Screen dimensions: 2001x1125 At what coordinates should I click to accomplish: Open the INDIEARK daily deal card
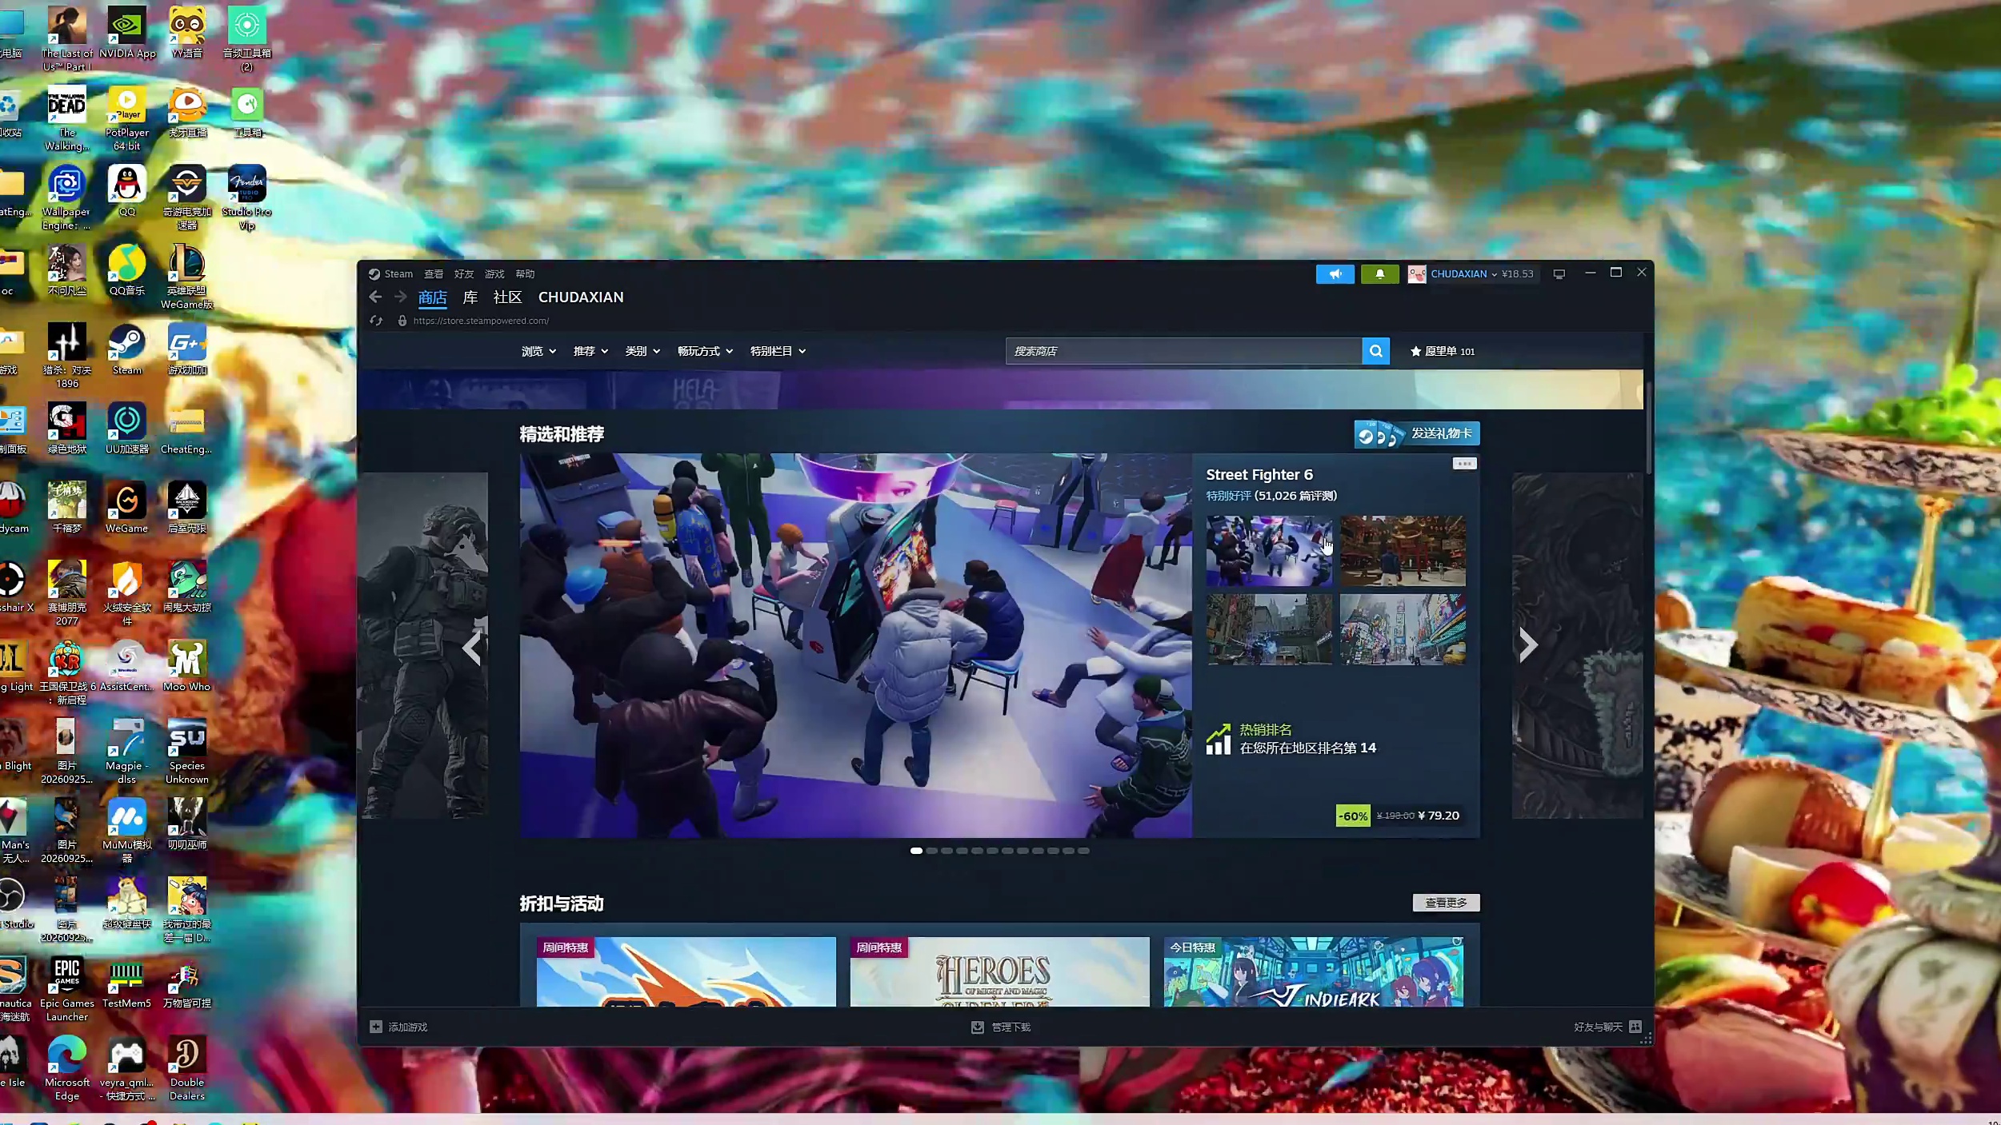[1313, 971]
